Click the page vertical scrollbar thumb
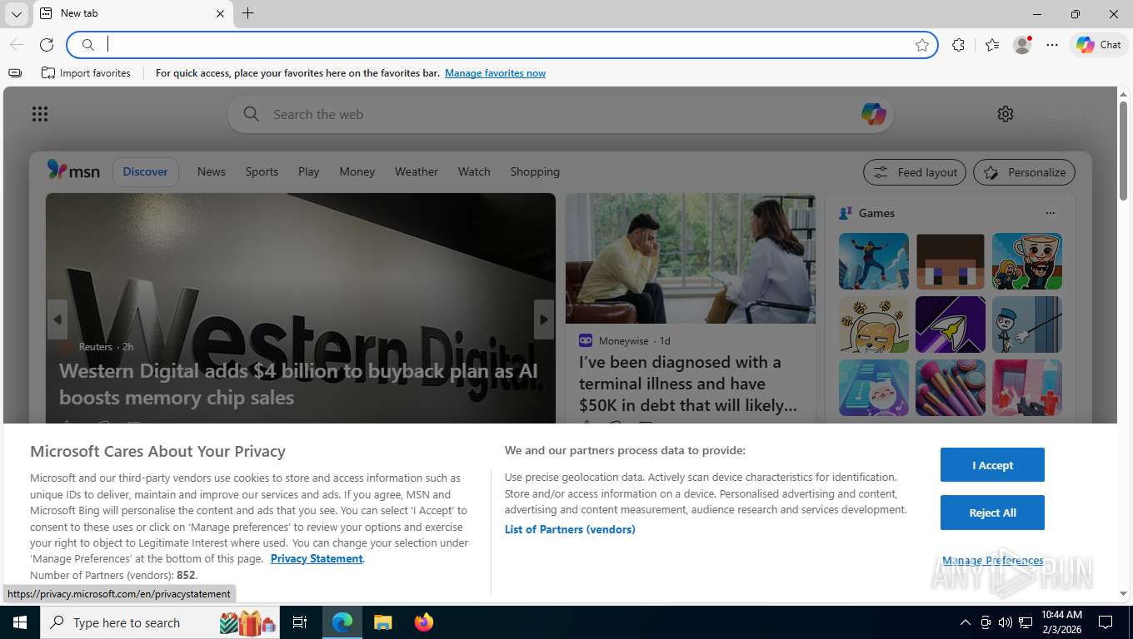Image resolution: width=1133 pixels, height=639 pixels. [1123, 151]
